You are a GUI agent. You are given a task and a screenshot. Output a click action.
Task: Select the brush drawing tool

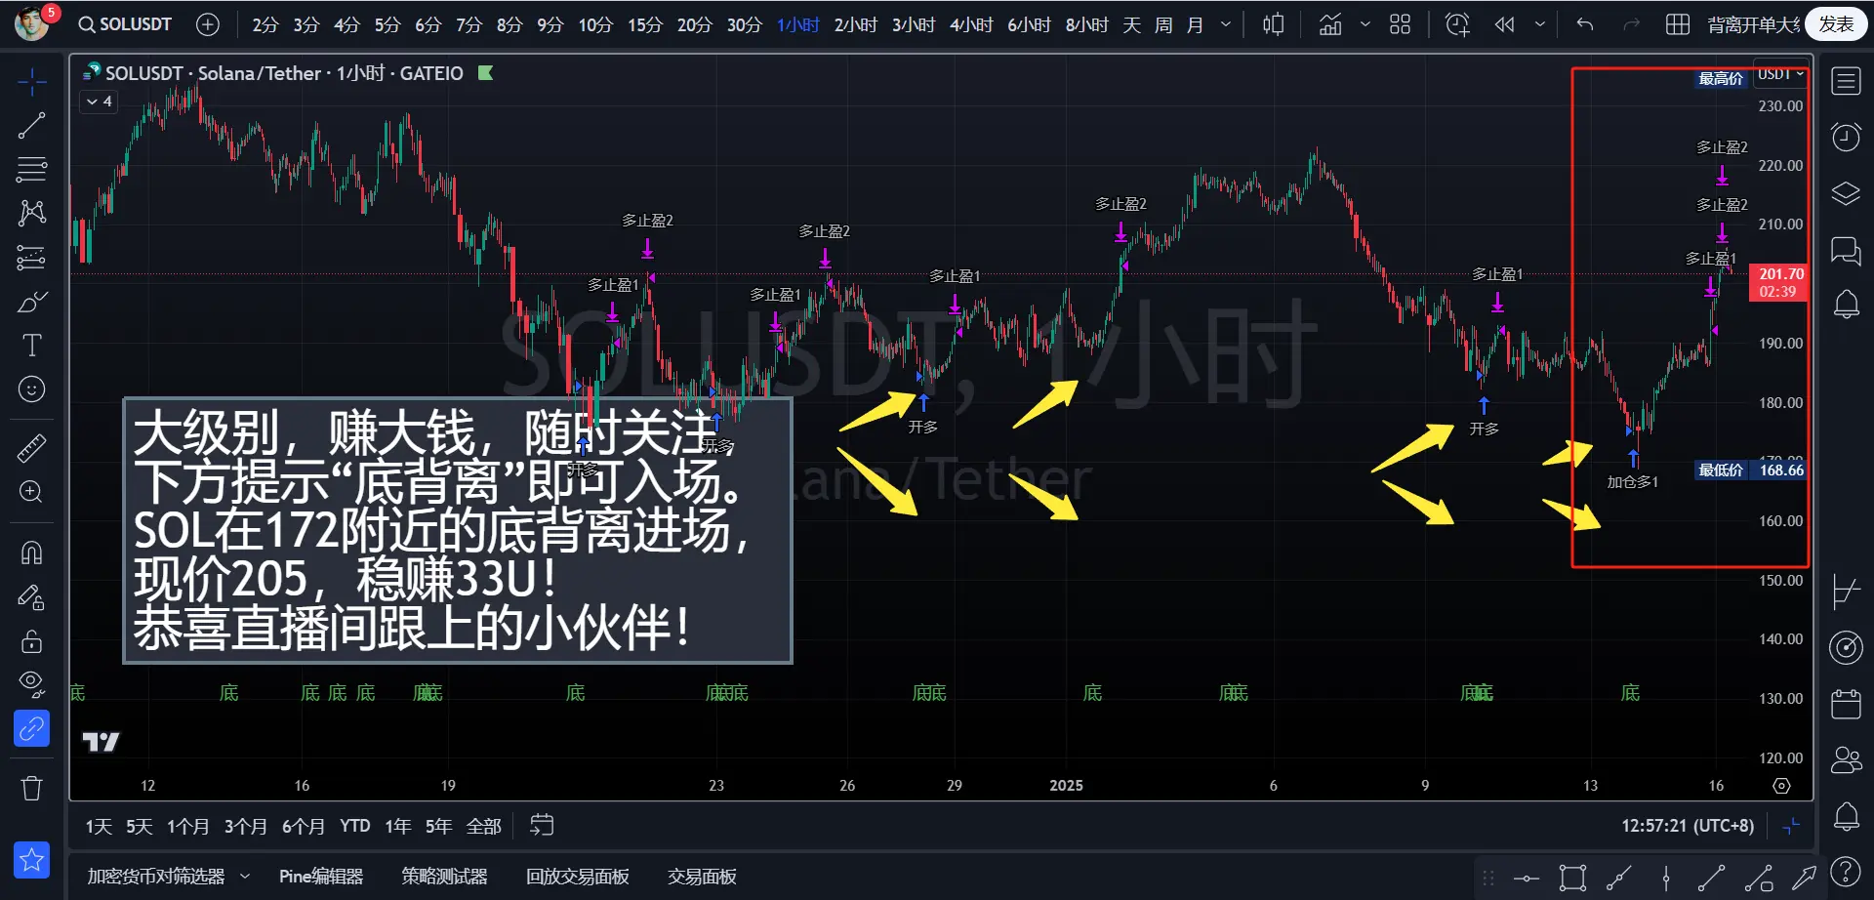click(31, 302)
